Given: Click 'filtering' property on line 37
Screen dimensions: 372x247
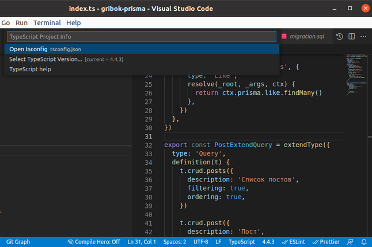Looking at the screenshot, I should (205, 188).
